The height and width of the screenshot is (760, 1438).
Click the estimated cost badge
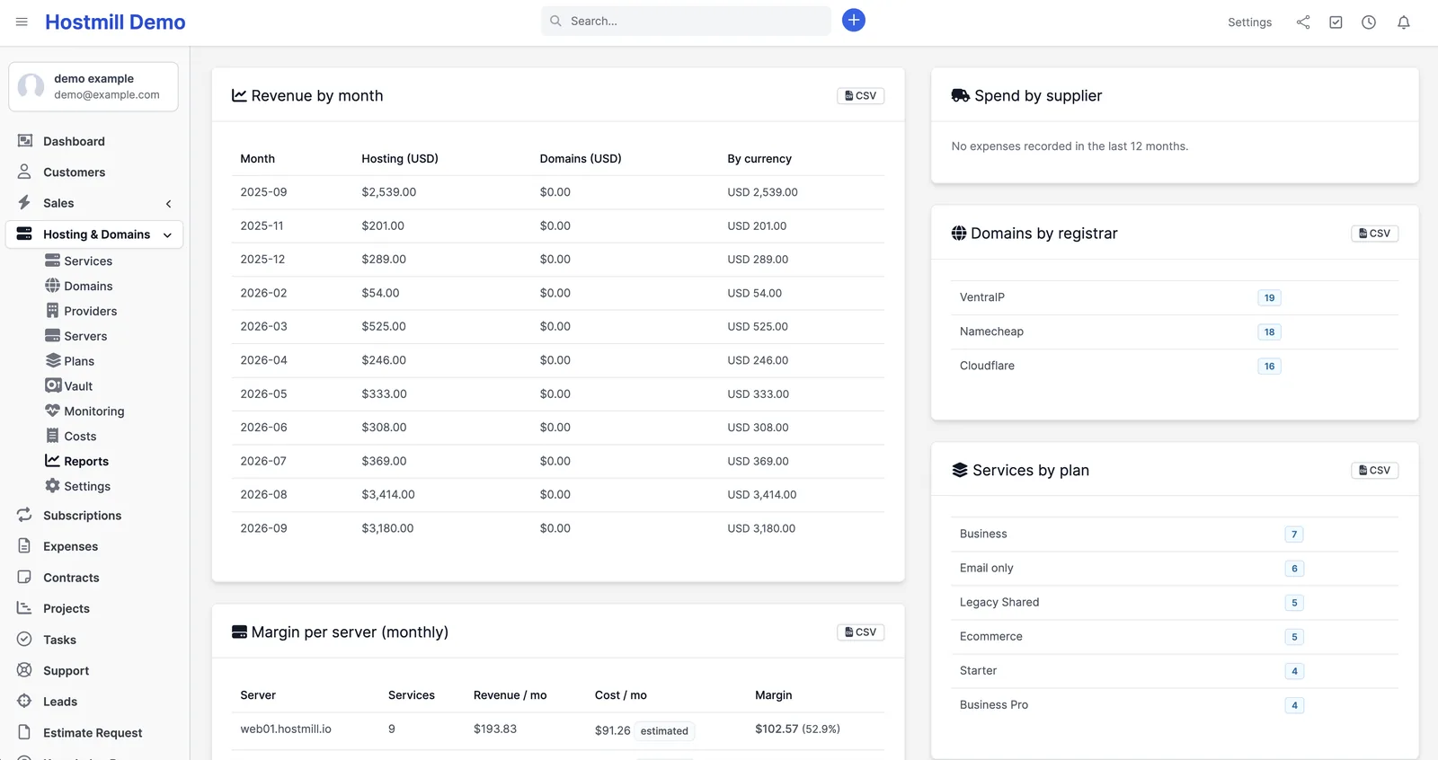[x=664, y=730]
